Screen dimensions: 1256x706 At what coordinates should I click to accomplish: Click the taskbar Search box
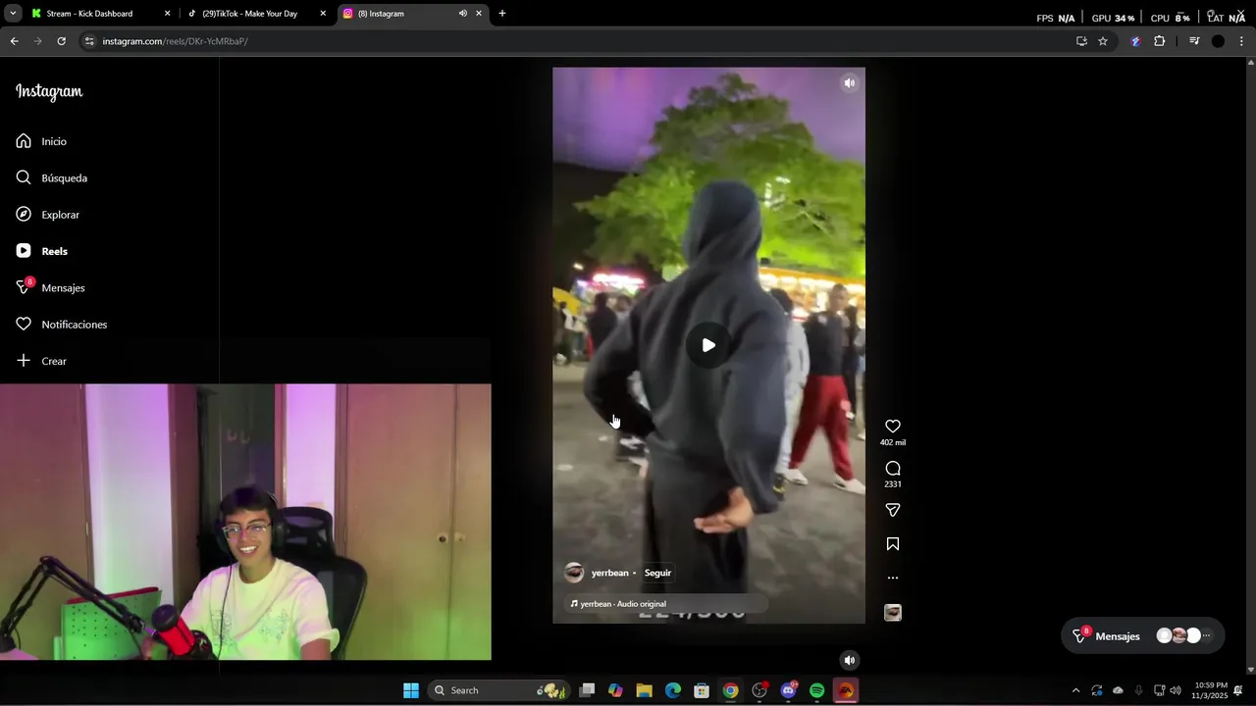500,690
